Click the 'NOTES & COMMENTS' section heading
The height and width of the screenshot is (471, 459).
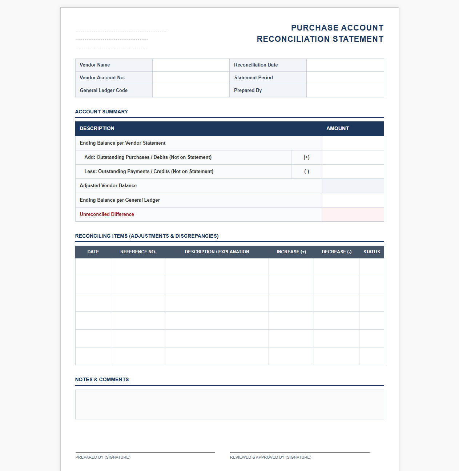tap(102, 379)
